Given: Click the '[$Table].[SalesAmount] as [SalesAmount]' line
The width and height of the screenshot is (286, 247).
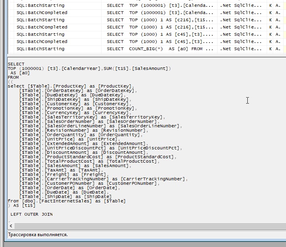Looking at the screenshot, I should [x=75, y=166].
